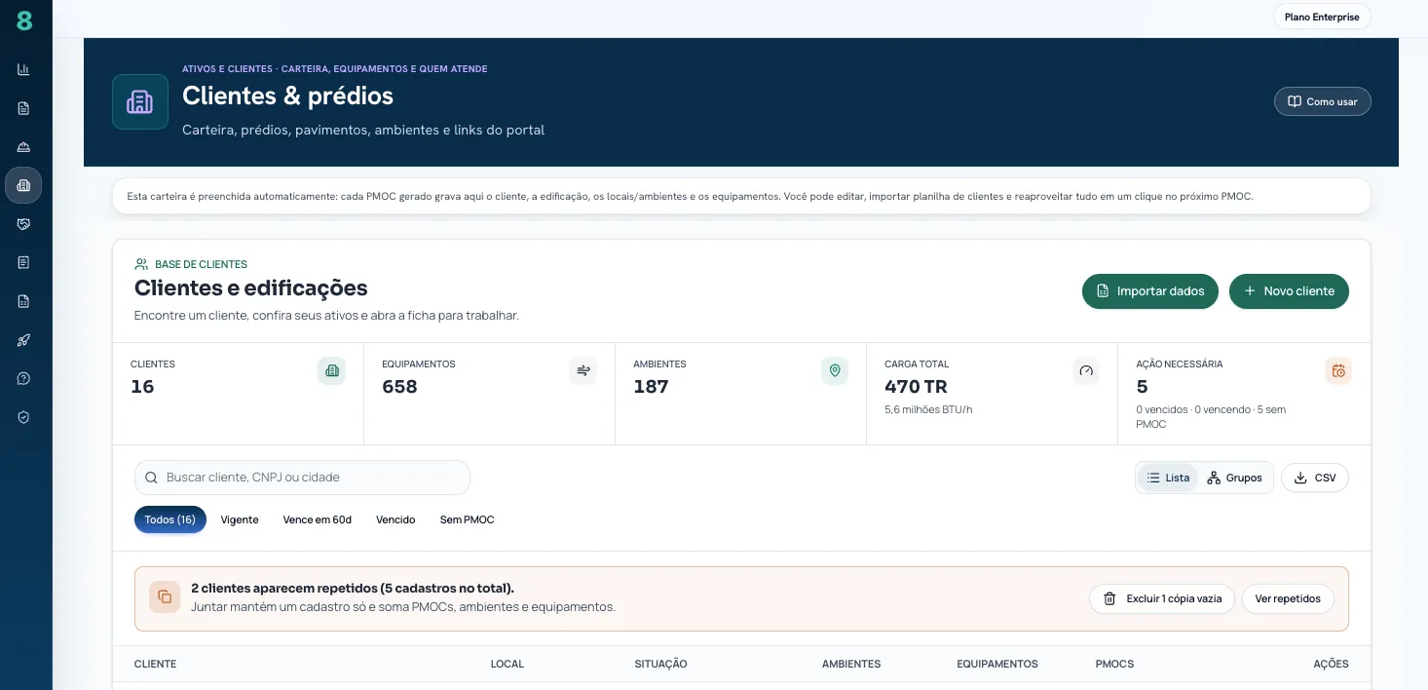Click the LOCAL column header

tap(507, 664)
